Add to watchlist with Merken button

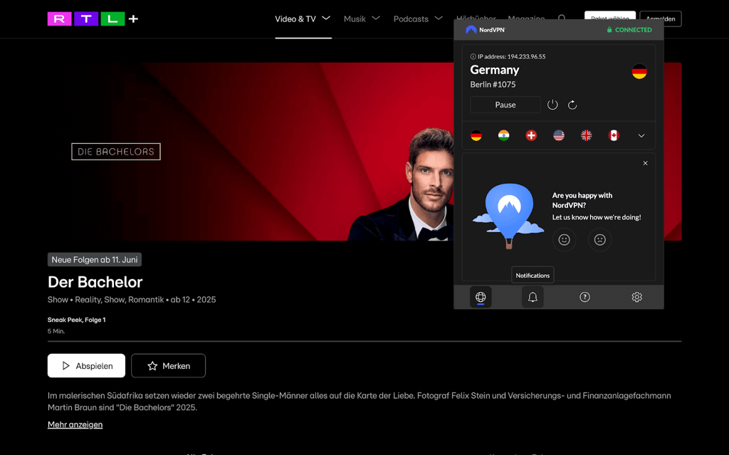point(168,366)
